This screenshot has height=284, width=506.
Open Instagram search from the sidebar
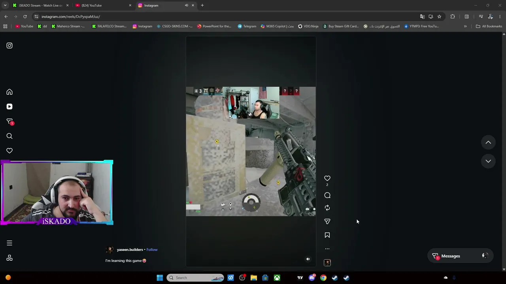[9, 136]
